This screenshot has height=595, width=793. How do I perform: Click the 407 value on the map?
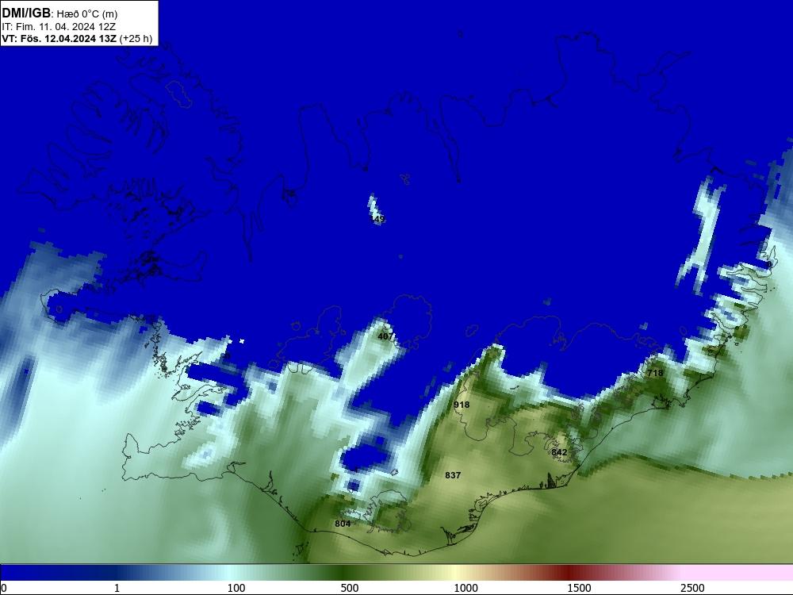pyautogui.click(x=385, y=336)
